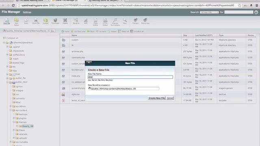Expand the .softaculous folder node
This screenshot has height=146, width=260.
(7, 55)
